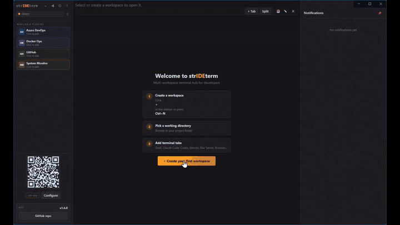Click the 'No notifications yet.' text
Viewport: 400px width, 225px height.
point(343,30)
